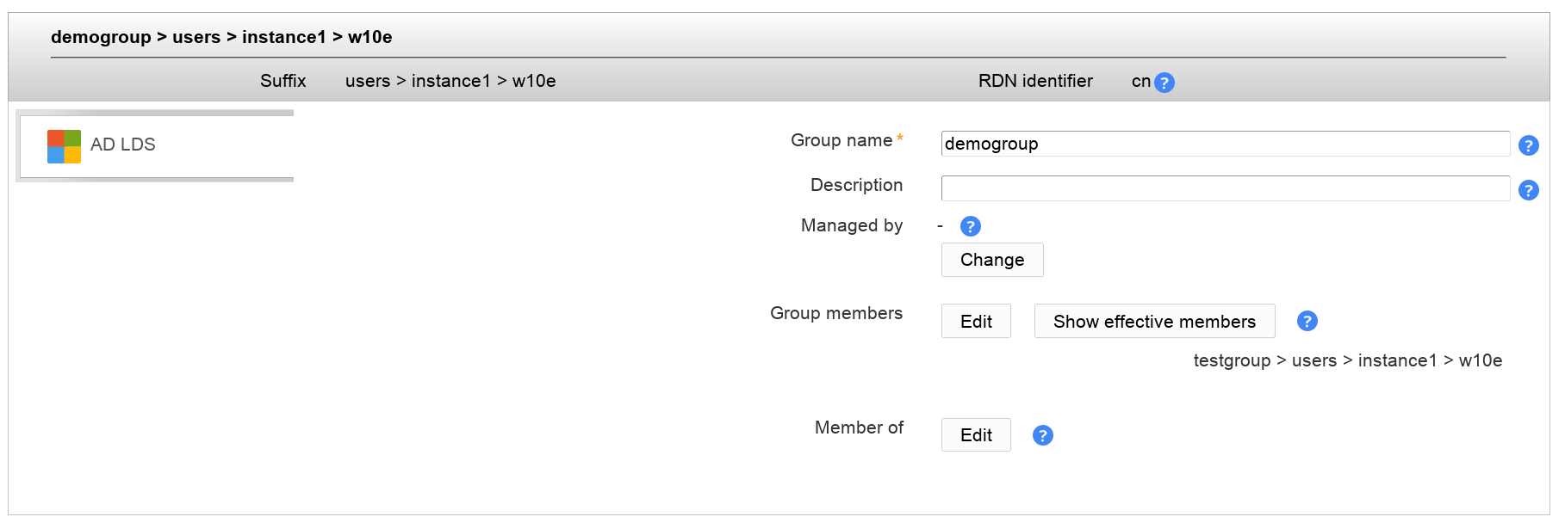Click Show effective members button
This screenshot has height=529, width=1565.
[1153, 322]
